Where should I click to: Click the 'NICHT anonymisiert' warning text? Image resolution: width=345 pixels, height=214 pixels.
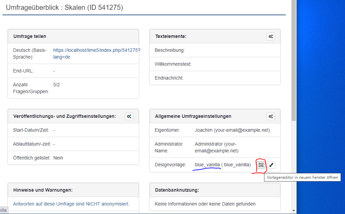click(x=71, y=204)
